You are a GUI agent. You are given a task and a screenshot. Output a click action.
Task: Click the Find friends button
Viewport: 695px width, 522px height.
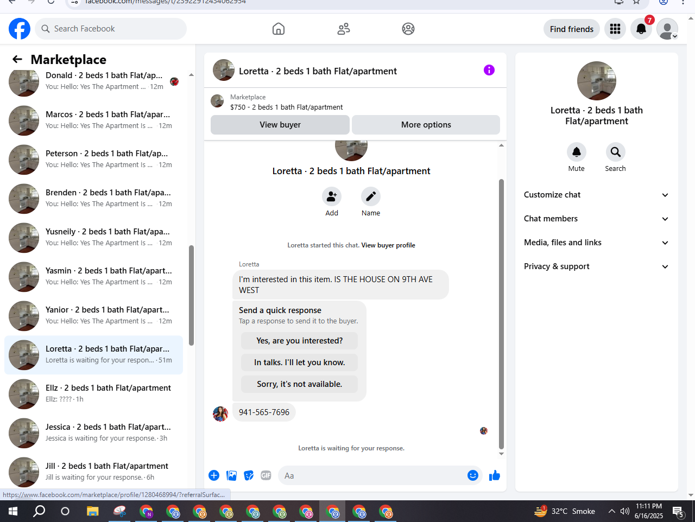tap(572, 29)
